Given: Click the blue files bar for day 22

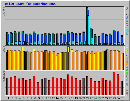Looking at the screenshot, I should point(88,13).
